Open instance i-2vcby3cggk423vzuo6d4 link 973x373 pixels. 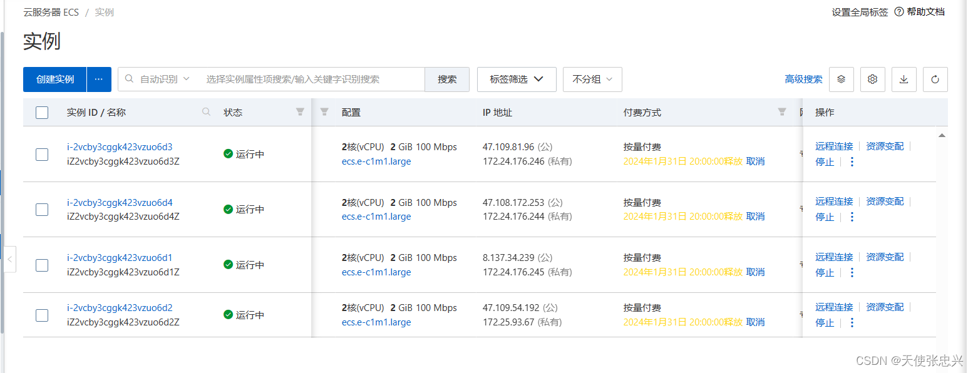(120, 203)
